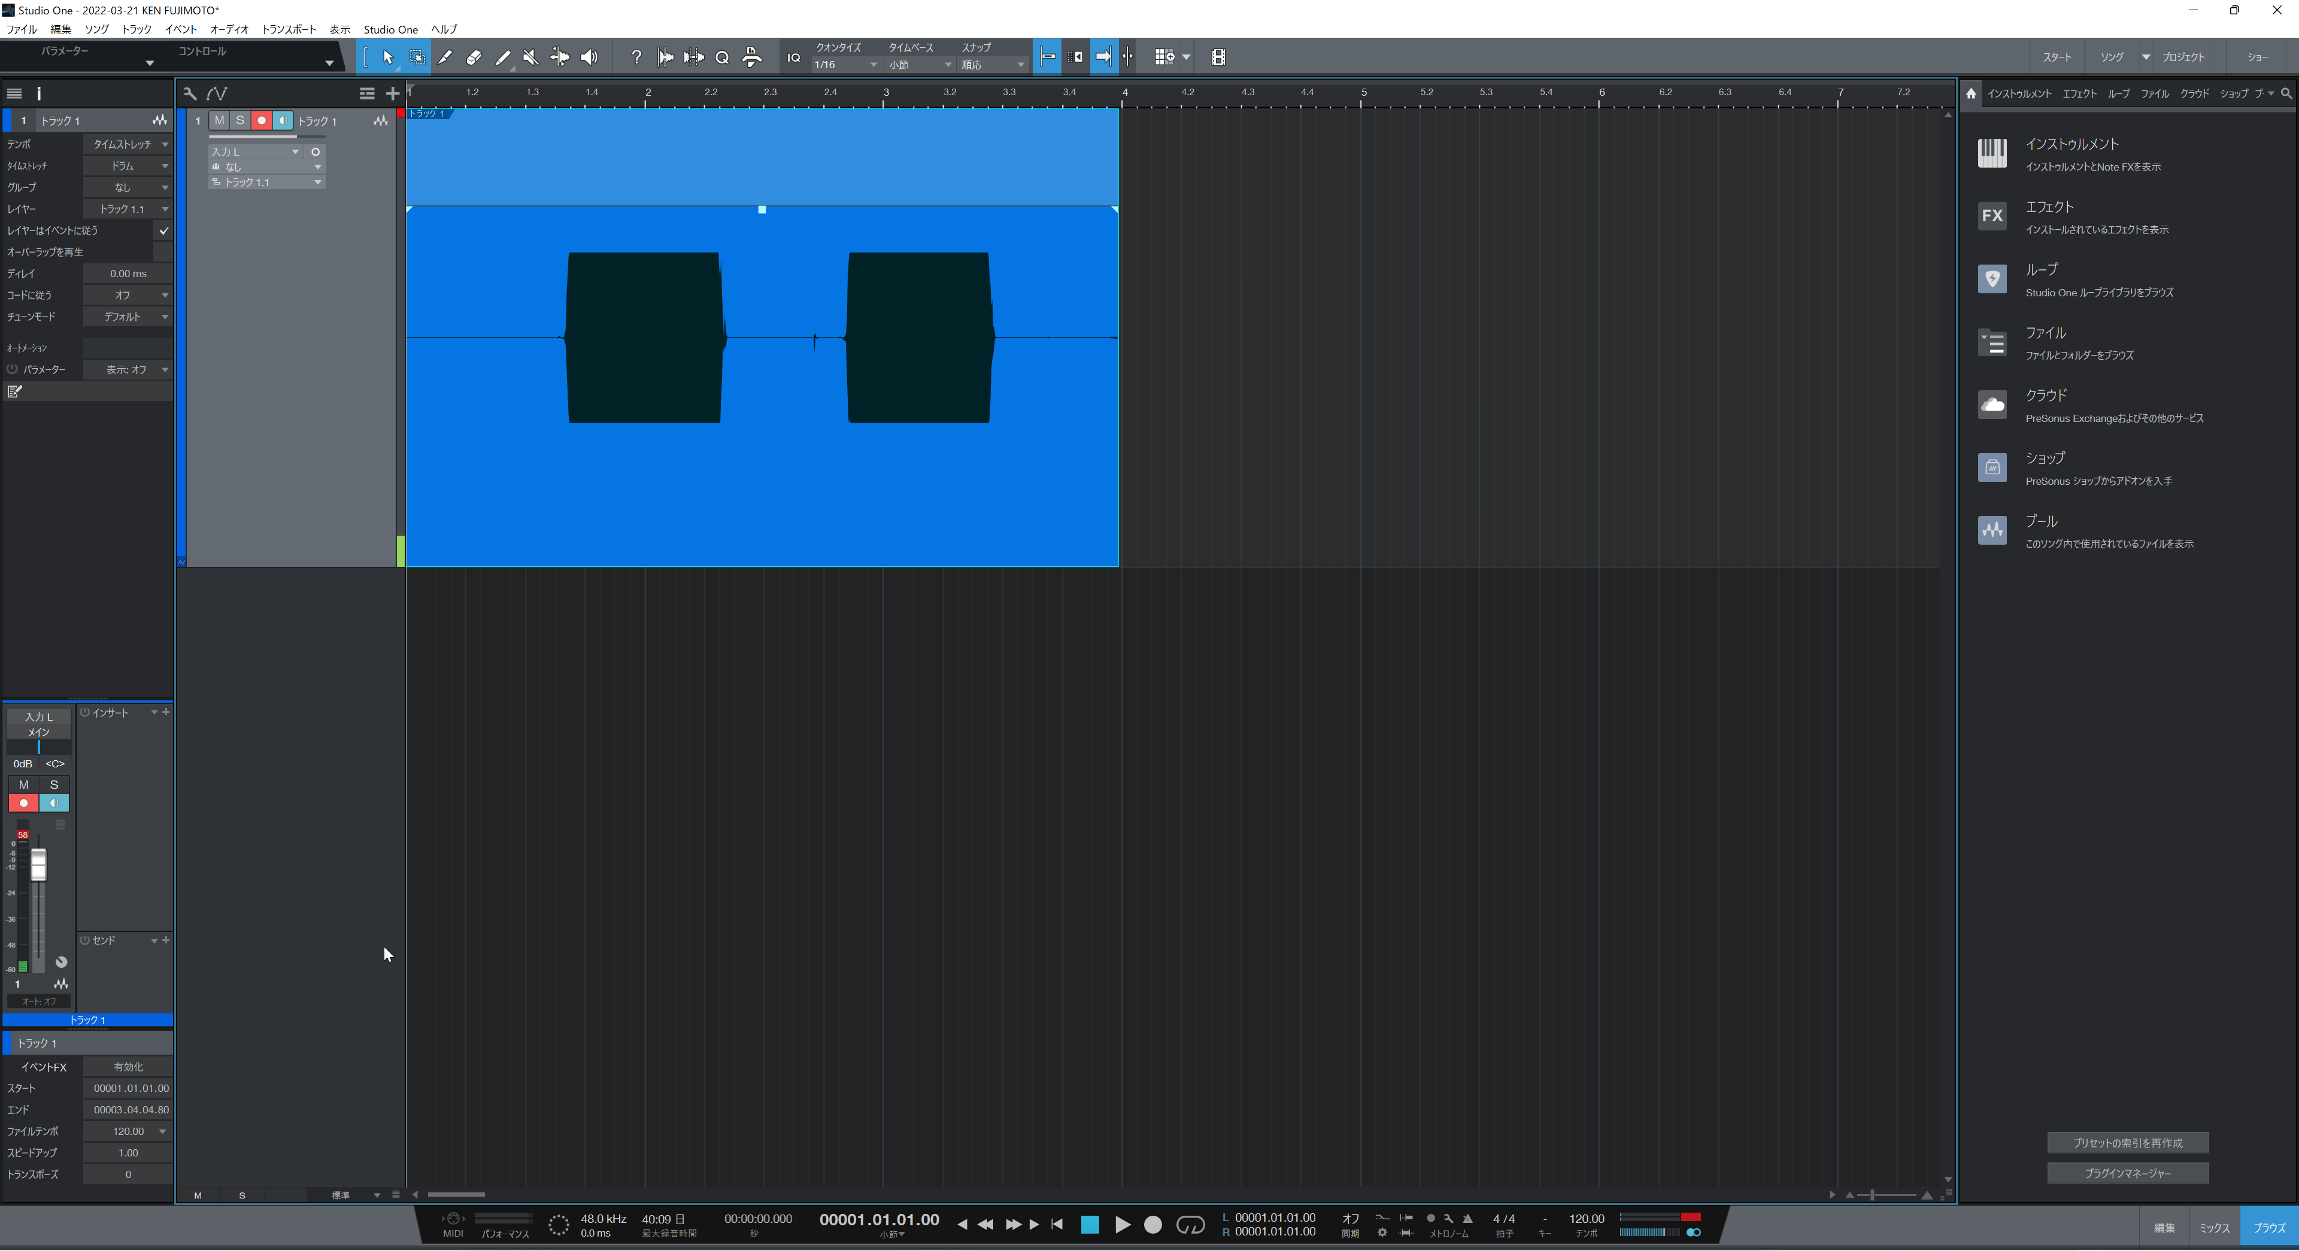Select the Bend tool
The image size is (2299, 1251).
pos(560,57)
